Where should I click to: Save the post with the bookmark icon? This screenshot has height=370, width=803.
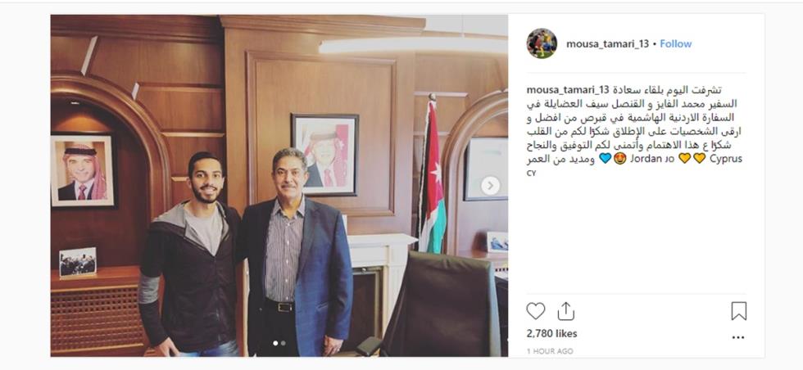[738, 311]
